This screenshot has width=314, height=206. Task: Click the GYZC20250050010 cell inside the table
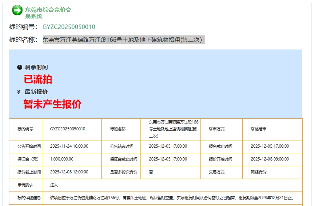pyautogui.click(x=68, y=129)
